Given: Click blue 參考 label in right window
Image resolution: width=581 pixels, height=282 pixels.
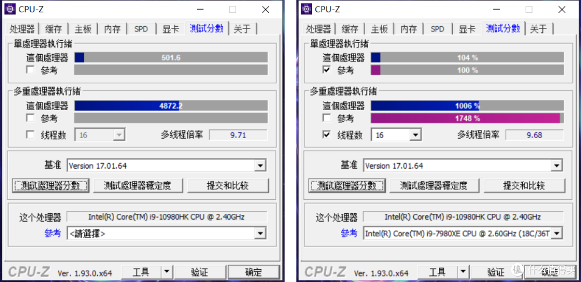Looking at the screenshot, I should pos(350,233).
